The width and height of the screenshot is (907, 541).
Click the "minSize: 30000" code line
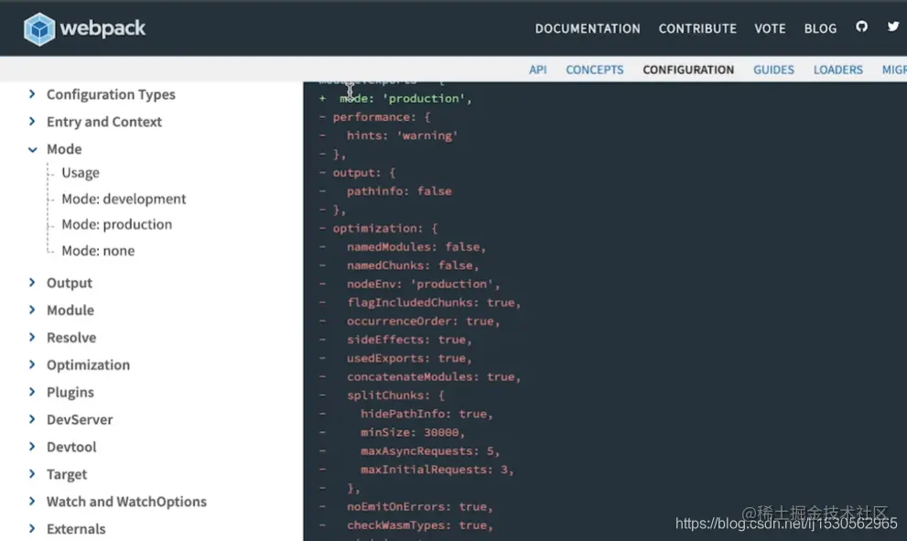click(x=413, y=432)
